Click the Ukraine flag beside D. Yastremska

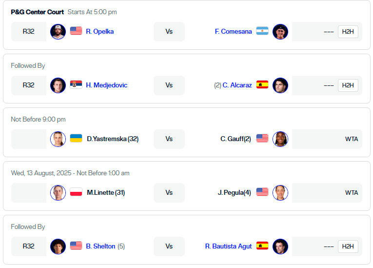point(76,139)
